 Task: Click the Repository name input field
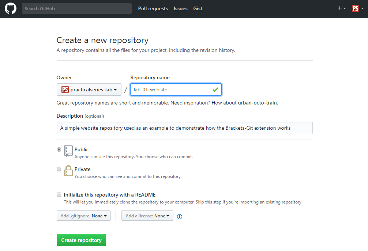(176, 90)
